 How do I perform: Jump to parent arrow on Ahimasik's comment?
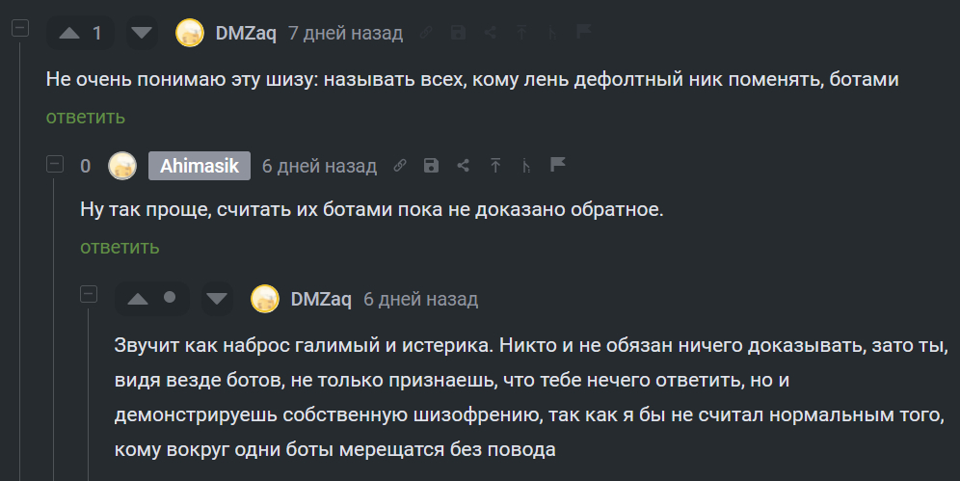(x=494, y=166)
